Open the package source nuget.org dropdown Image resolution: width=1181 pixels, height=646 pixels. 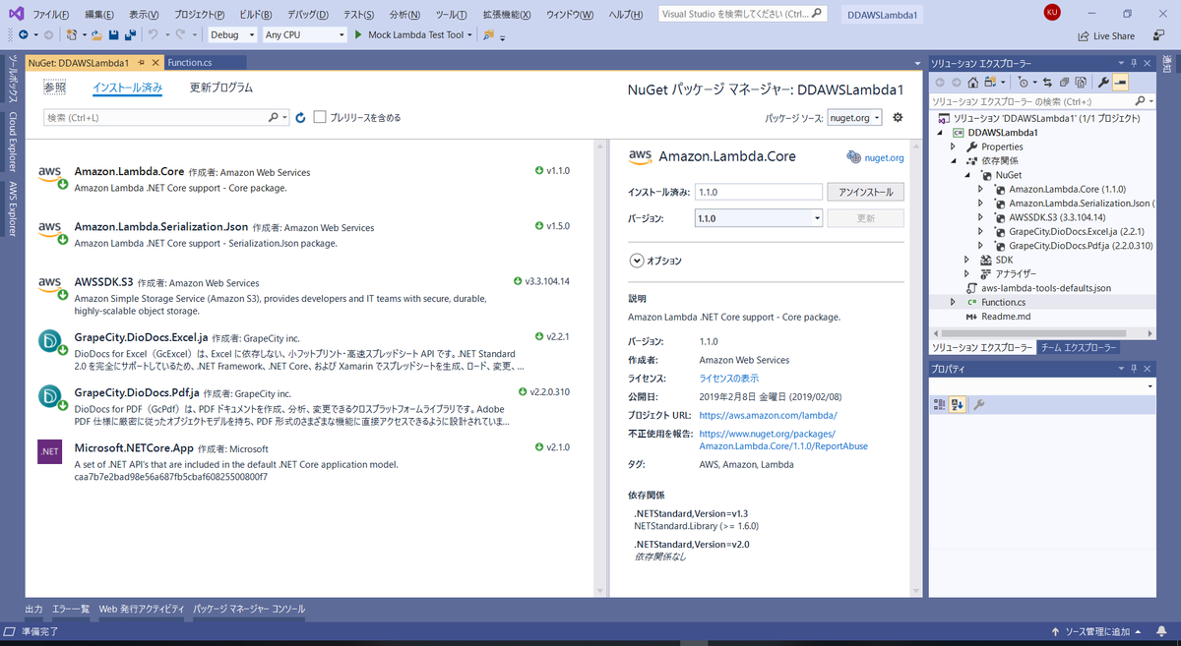(x=854, y=117)
